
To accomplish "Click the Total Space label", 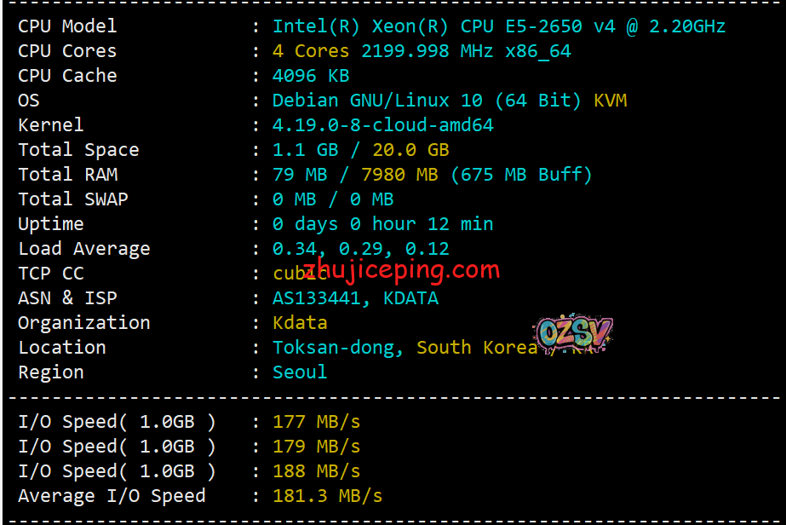I will 78,150.
